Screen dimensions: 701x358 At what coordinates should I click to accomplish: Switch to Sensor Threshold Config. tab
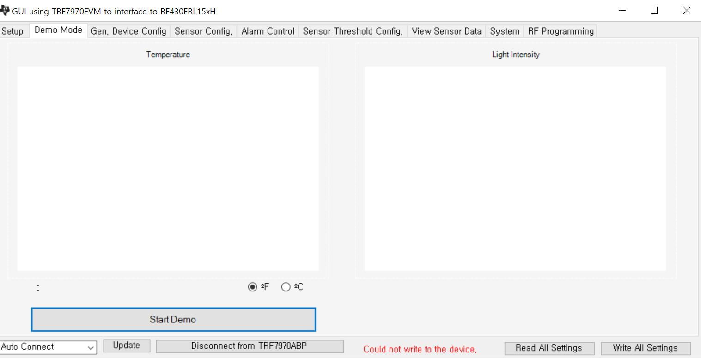coord(353,31)
